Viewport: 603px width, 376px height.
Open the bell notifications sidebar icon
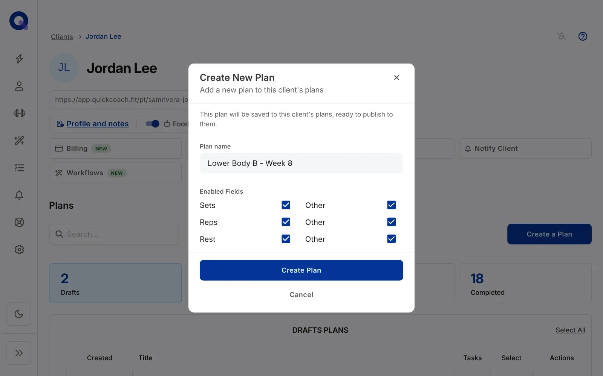[x=19, y=195]
